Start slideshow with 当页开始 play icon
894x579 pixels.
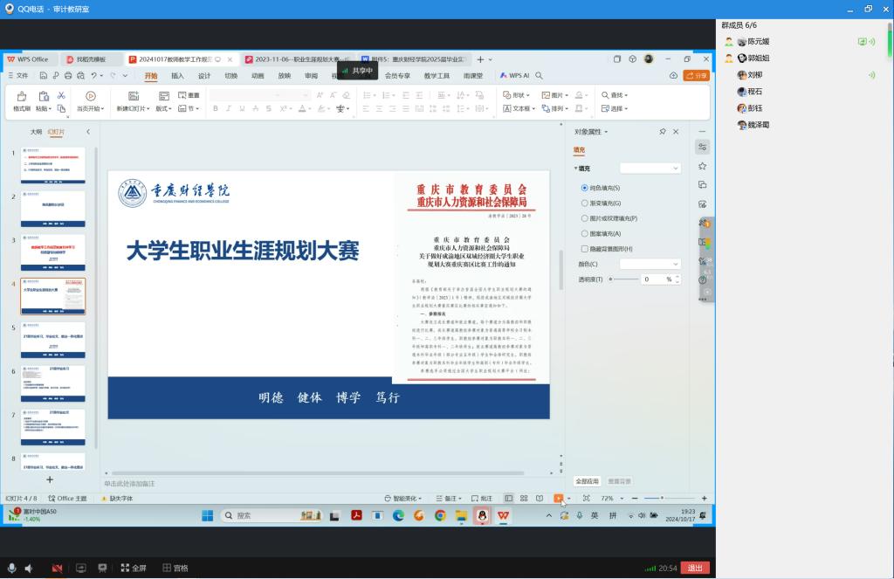coord(90,96)
